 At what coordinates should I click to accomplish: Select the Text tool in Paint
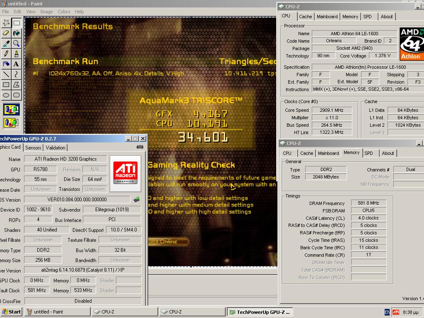pyautogui.click(x=17, y=64)
